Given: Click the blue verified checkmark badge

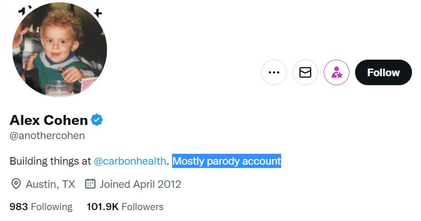Looking at the screenshot, I should (97, 120).
